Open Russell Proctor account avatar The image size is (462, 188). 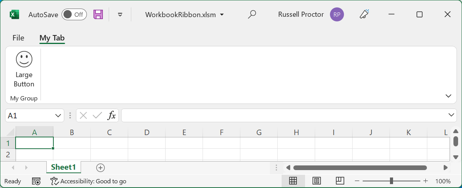[x=337, y=15]
